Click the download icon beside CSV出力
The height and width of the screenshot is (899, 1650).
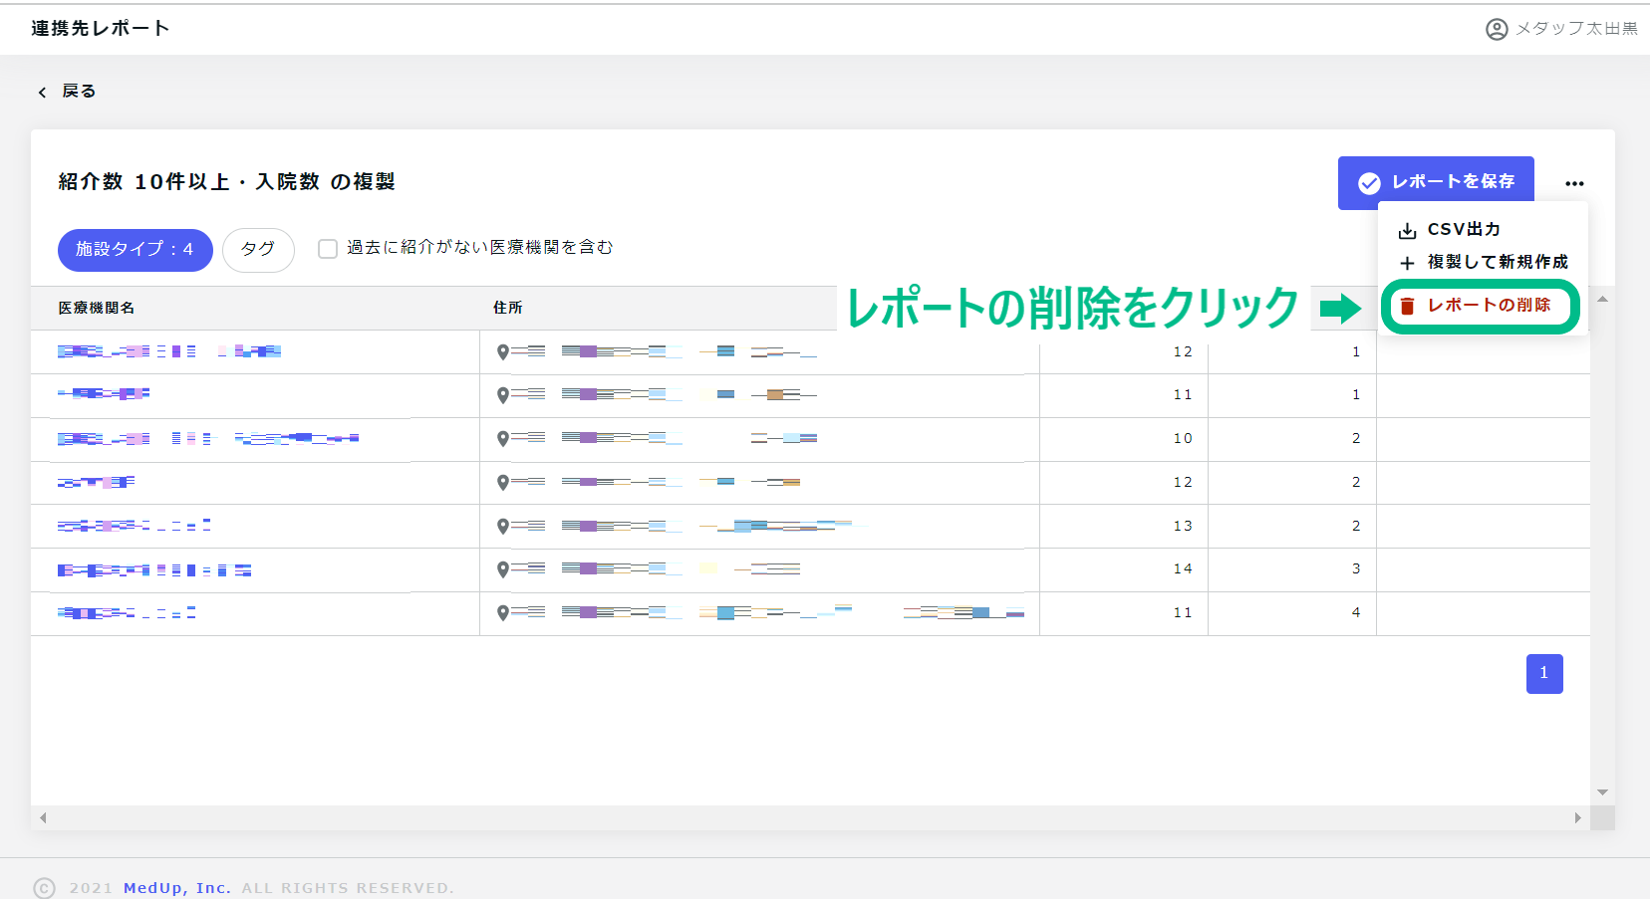(x=1407, y=230)
